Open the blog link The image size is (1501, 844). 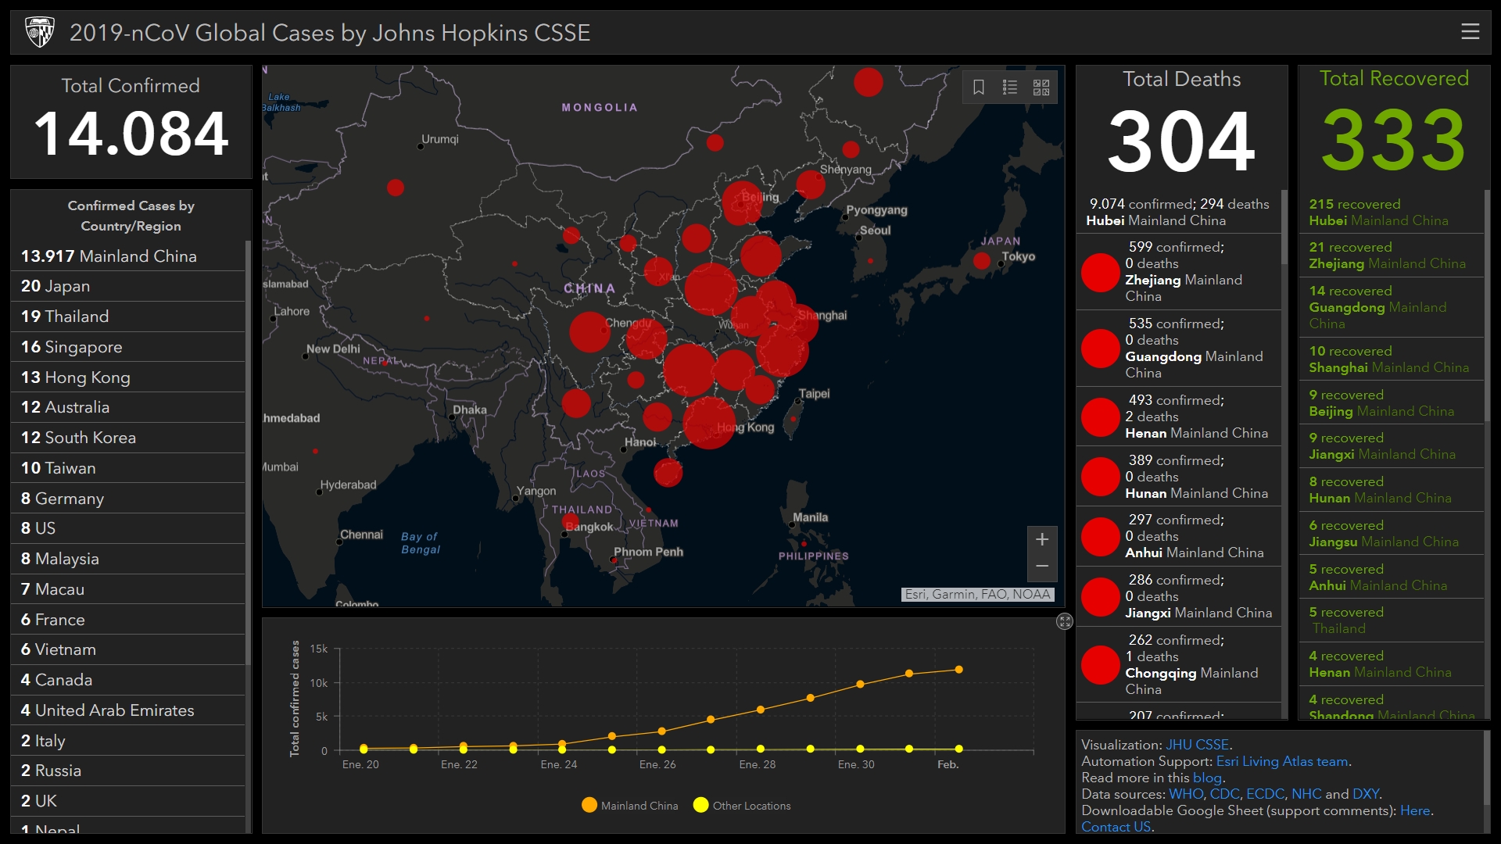pyautogui.click(x=1207, y=778)
